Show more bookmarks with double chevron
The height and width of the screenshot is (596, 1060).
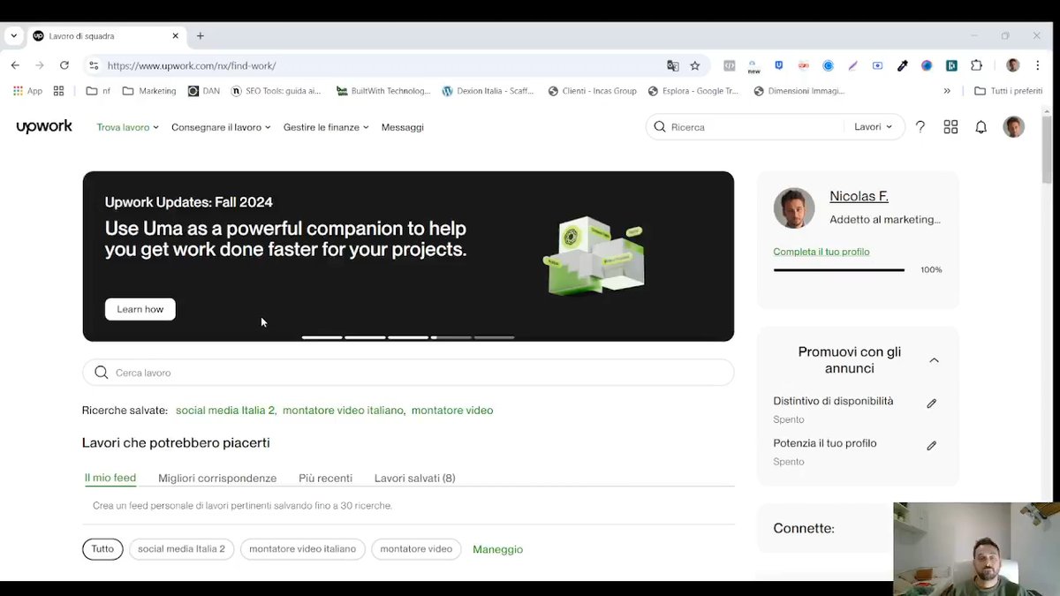[947, 91]
